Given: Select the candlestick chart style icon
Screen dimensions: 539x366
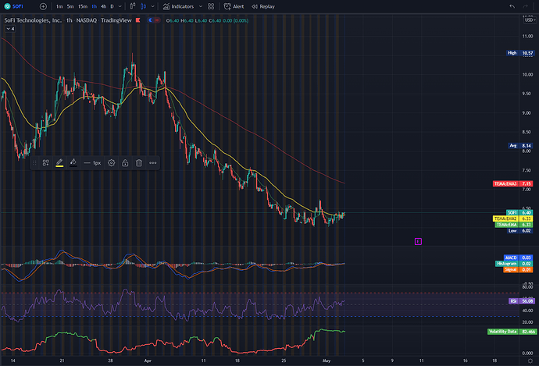Looking at the screenshot, I should pyautogui.click(x=144, y=6).
